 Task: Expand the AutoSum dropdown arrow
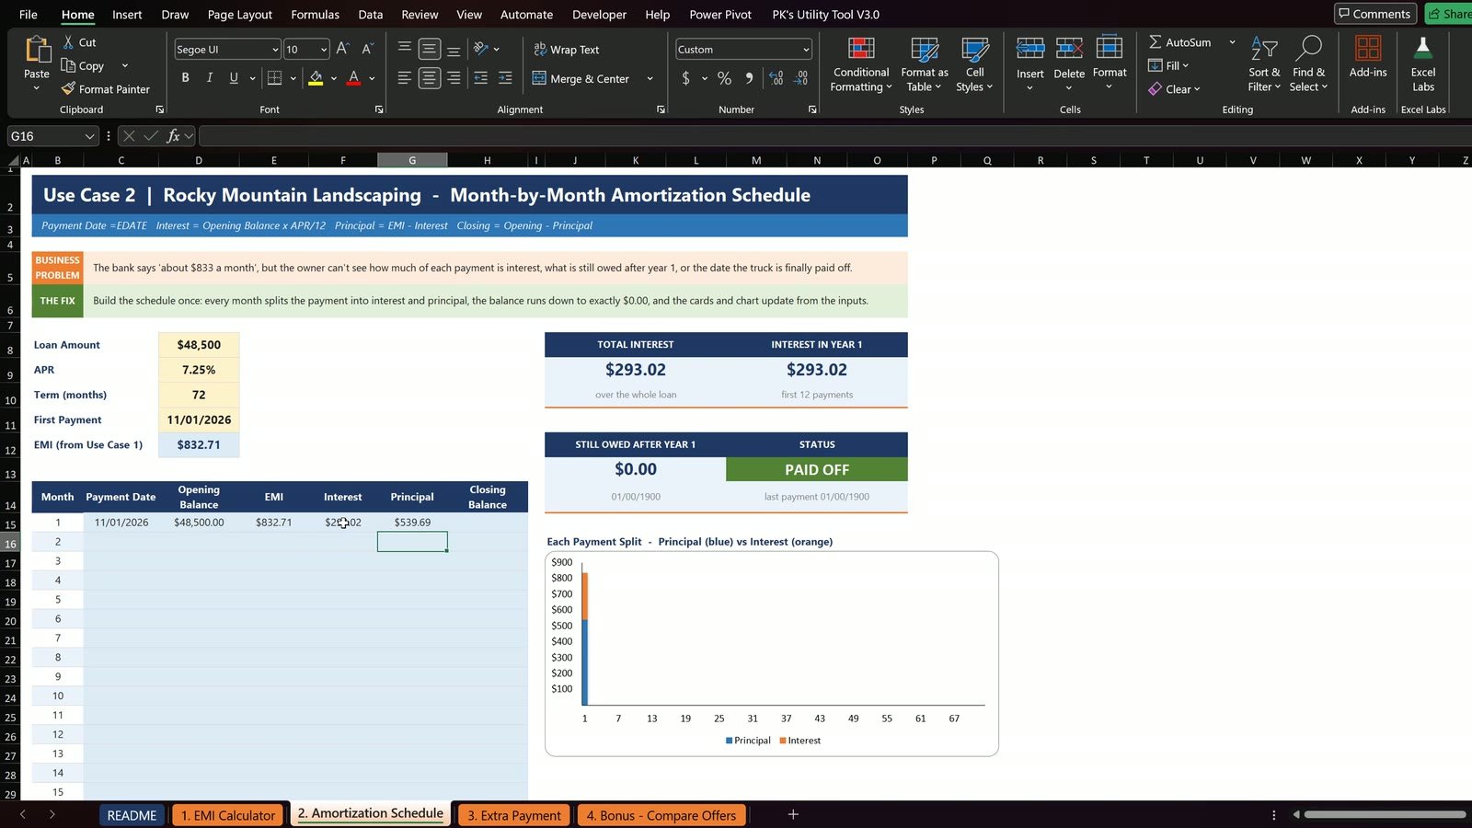coord(1232,42)
